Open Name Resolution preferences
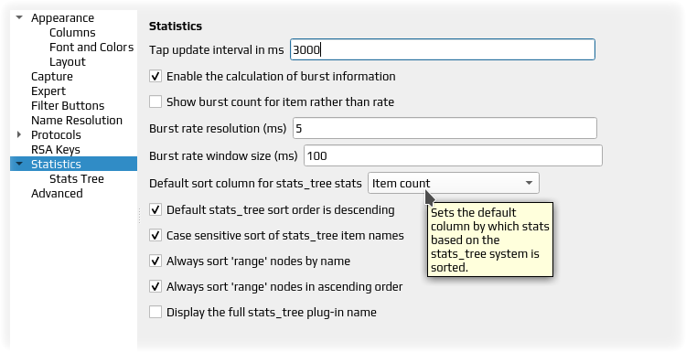 coord(77,121)
